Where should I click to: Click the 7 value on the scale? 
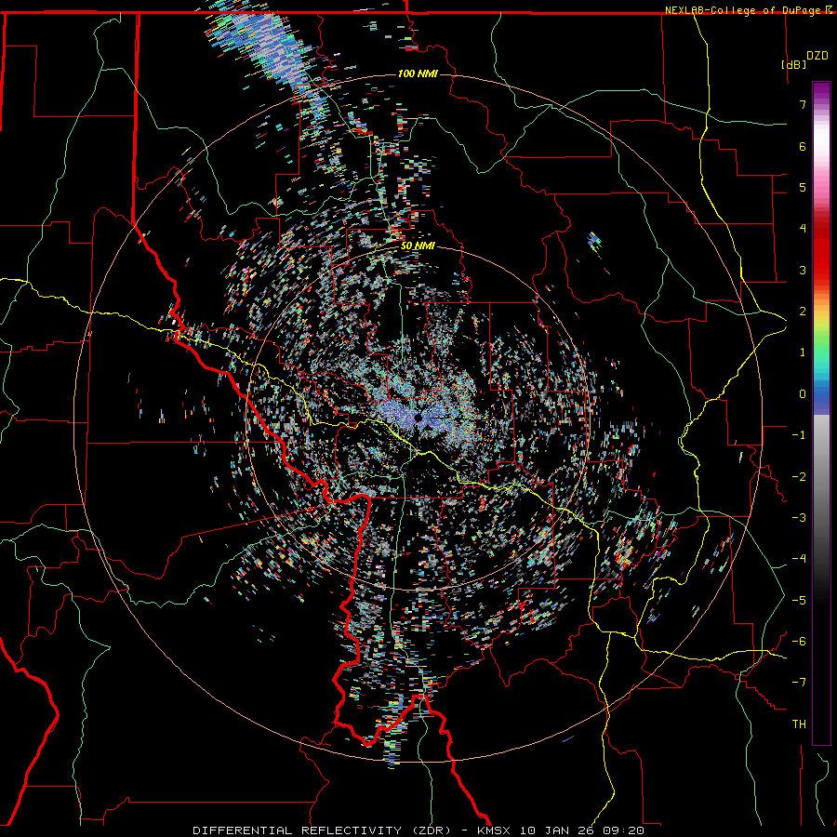(803, 104)
